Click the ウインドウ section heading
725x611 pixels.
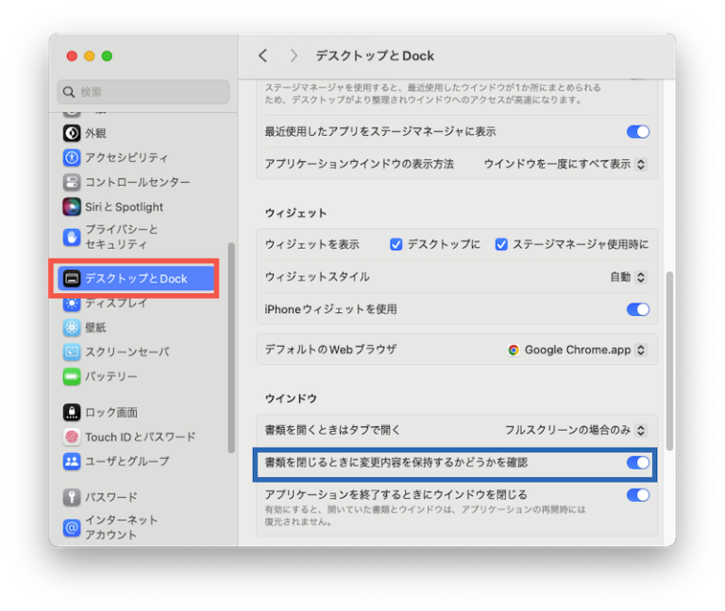pos(291,399)
